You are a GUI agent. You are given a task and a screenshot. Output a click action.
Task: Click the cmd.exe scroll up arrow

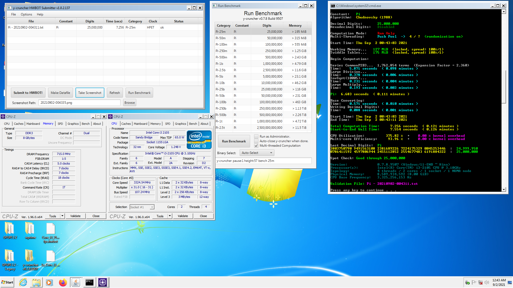(504, 11)
